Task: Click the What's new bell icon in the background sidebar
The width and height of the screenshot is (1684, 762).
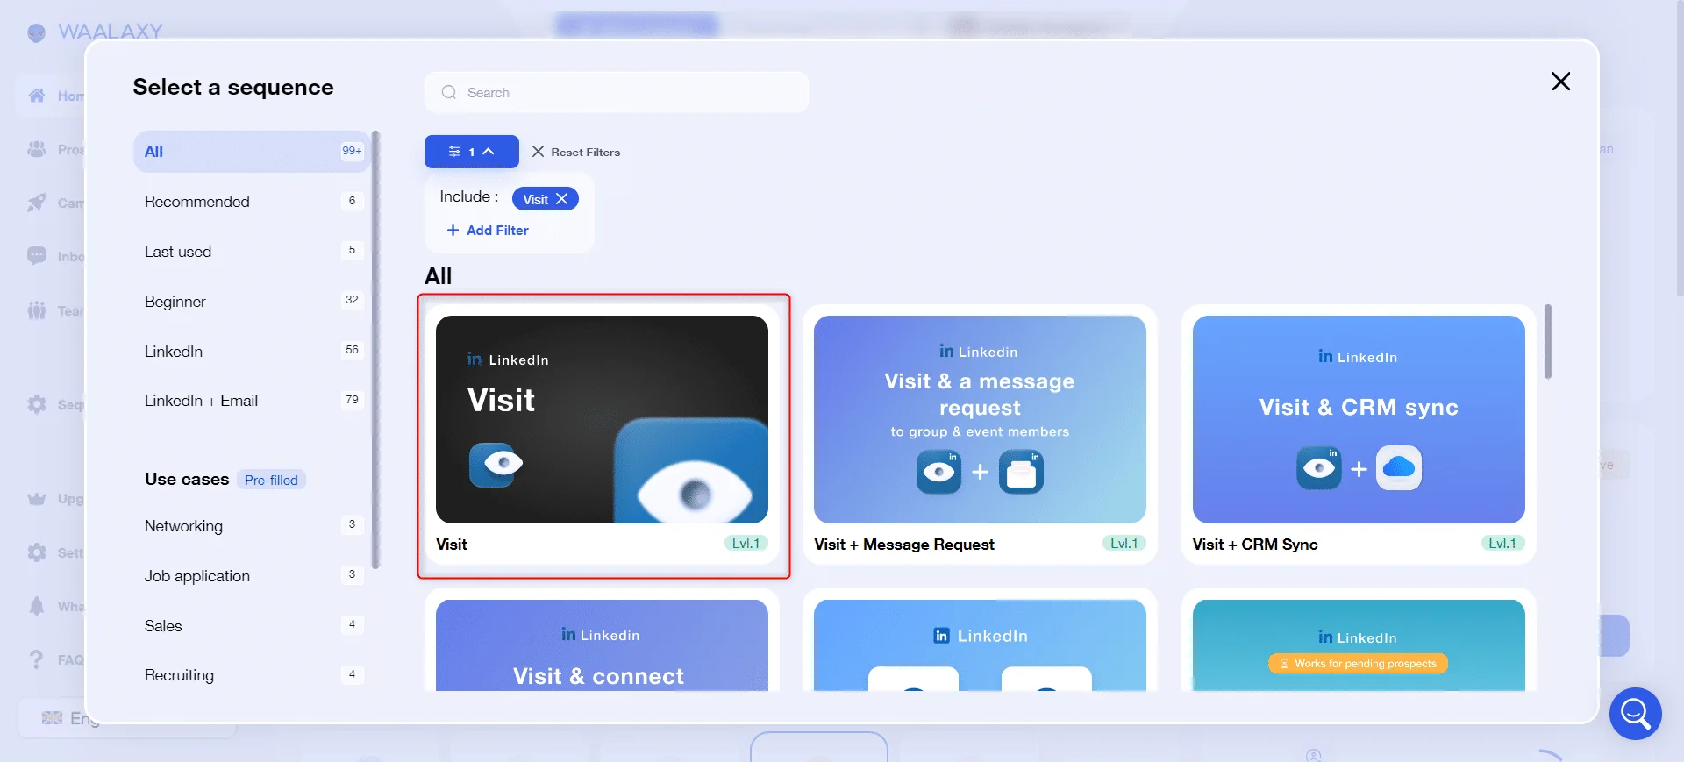Action: 37,606
